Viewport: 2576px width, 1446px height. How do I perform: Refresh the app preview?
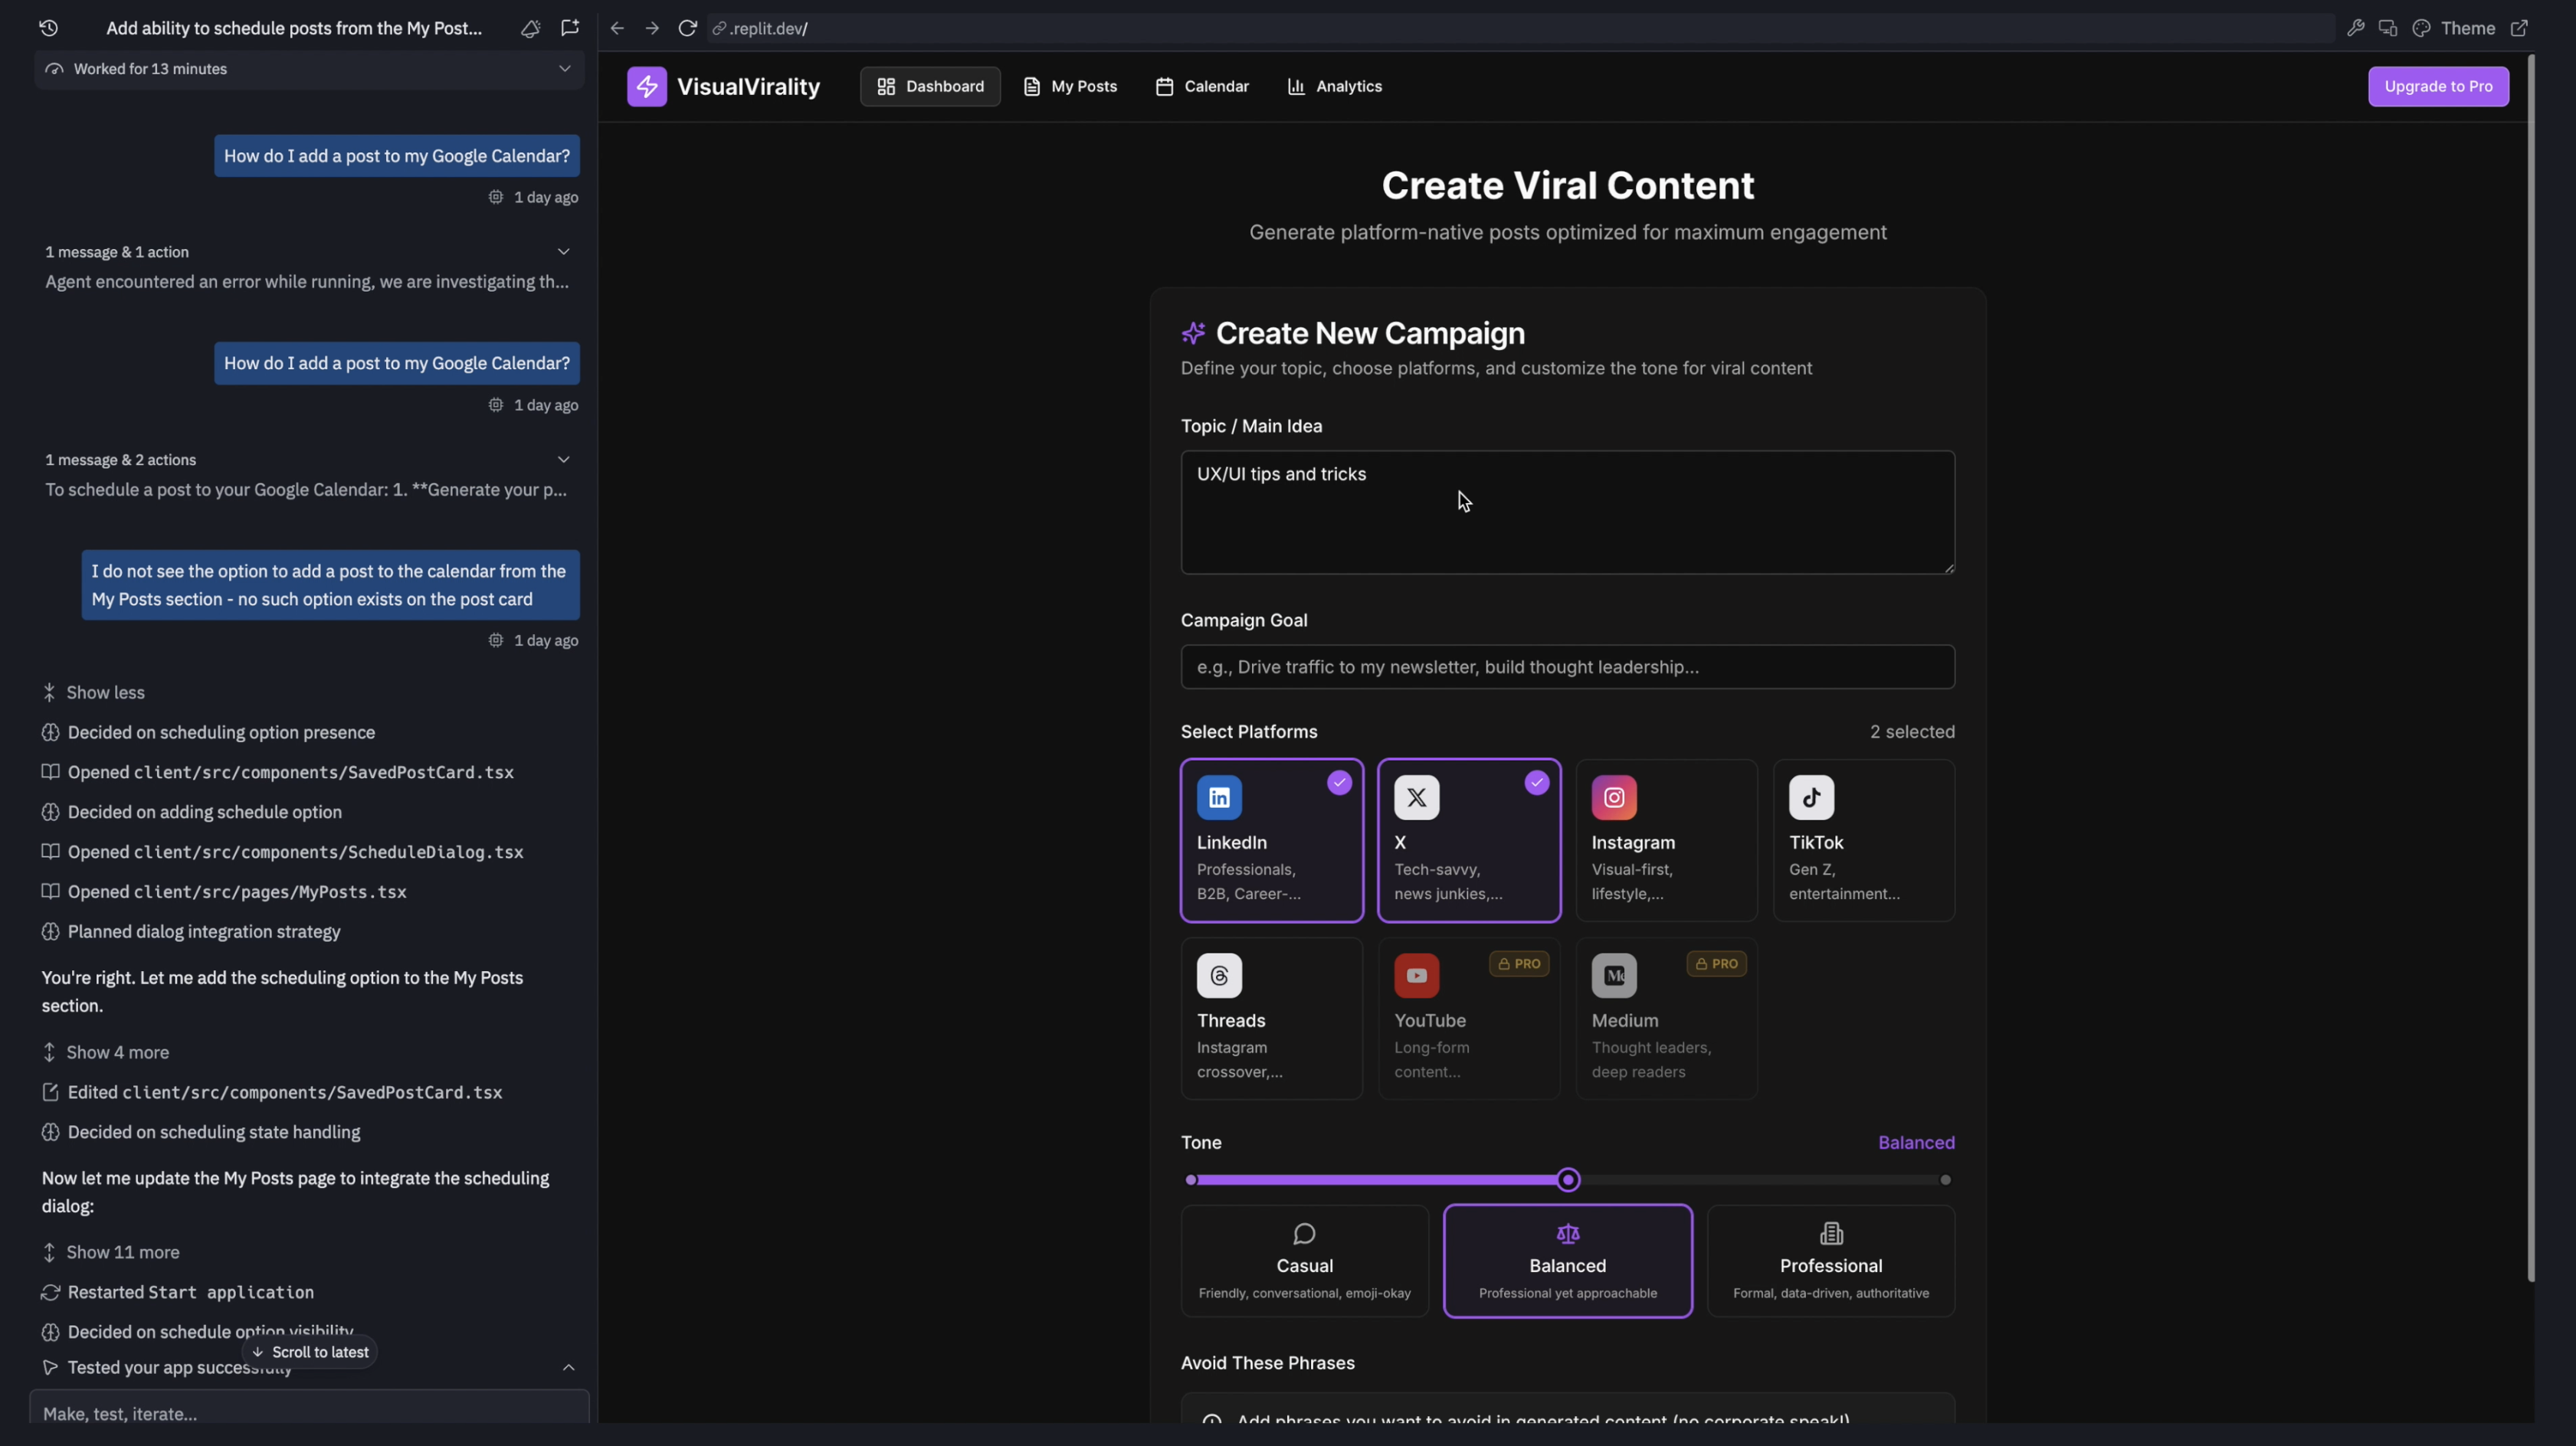point(687,28)
